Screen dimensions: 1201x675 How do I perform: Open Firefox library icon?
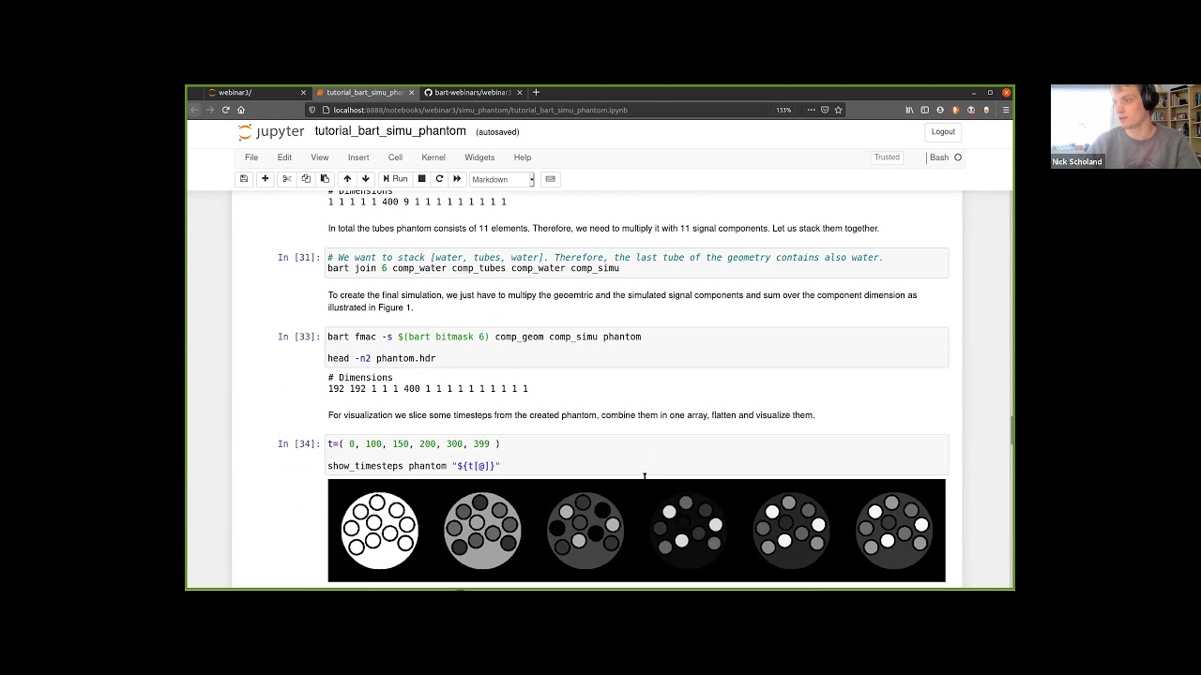pyautogui.click(x=909, y=110)
